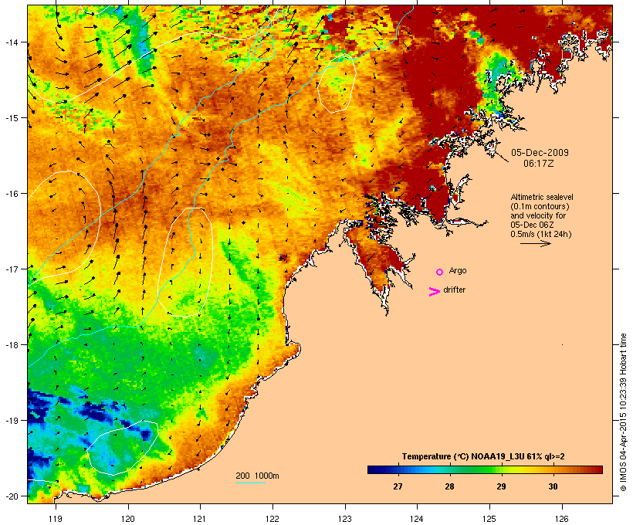Click the longitude label 122
Screen dimensions: 633x525
point(272,519)
